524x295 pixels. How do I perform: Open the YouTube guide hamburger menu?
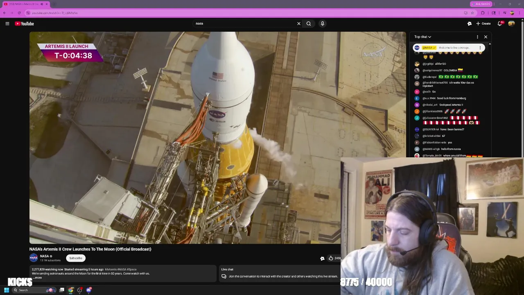(x=7, y=24)
